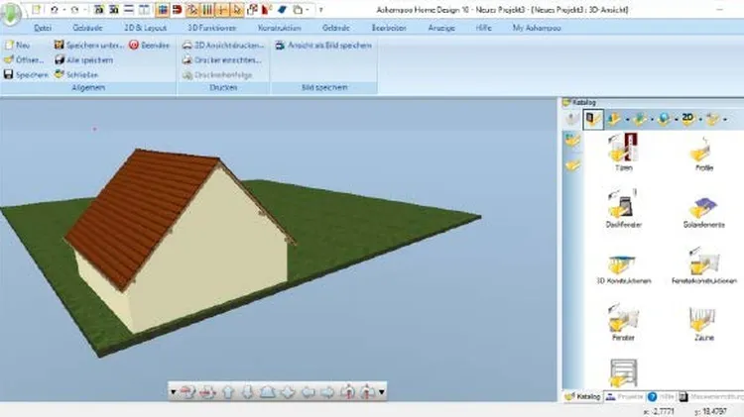The height and width of the screenshot is (417, 744).
Task: Open the 3D Konstruktionen catalog folder
Action: click(x=624, y=264)
